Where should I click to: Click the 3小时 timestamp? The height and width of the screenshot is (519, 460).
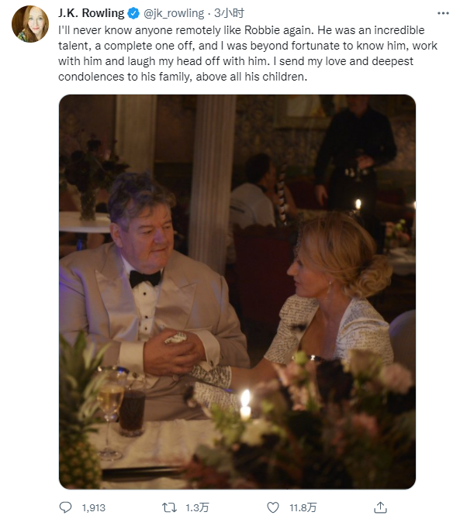pos(230,13)
